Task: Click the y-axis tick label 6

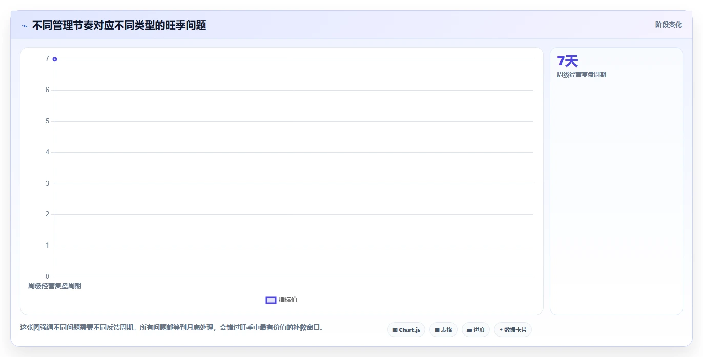Action: [47, 90]
